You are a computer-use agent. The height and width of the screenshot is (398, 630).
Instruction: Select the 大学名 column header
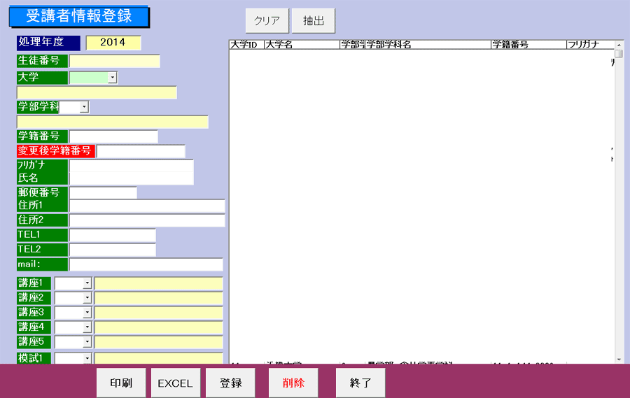coord(301,45)
